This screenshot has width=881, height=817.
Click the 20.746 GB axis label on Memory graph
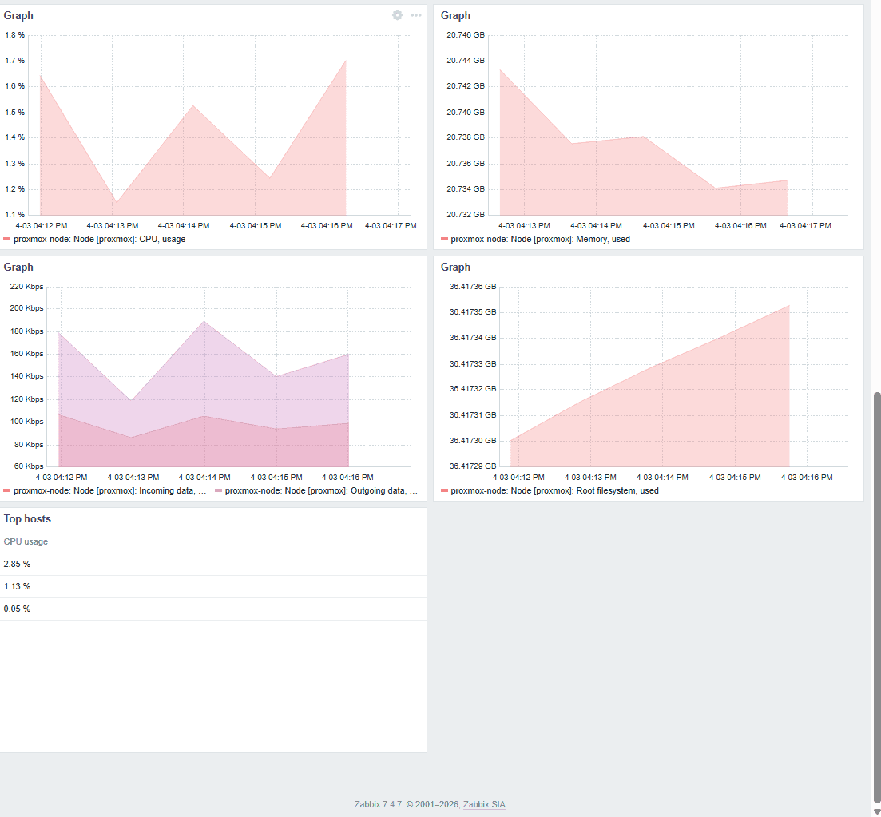point(465,35)
